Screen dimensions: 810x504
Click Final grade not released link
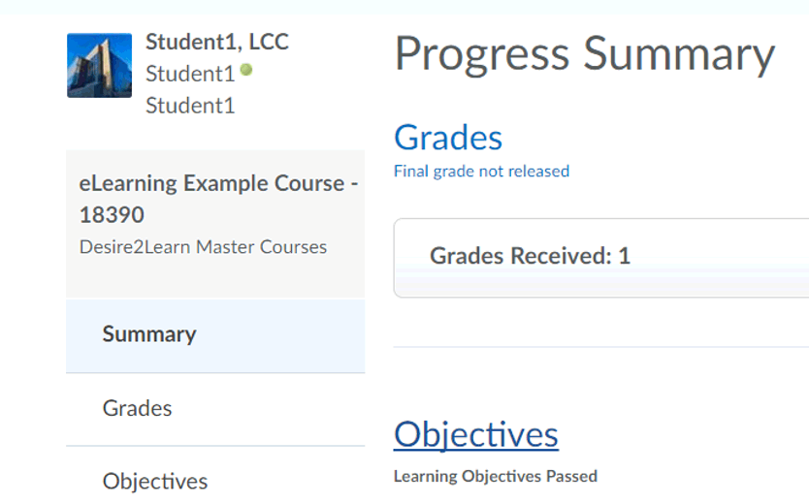coord(481,172)
